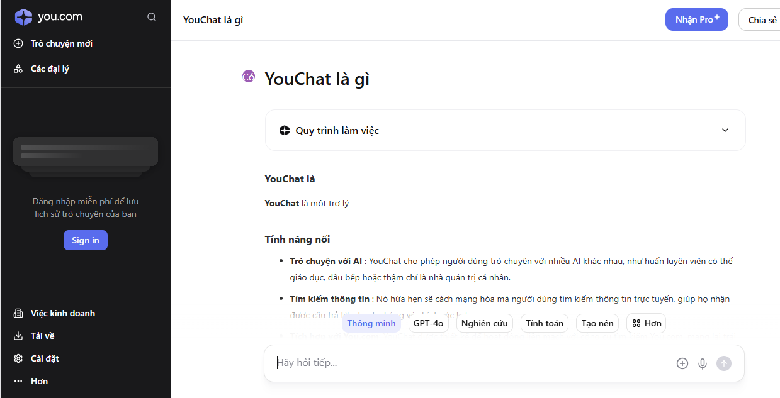780x398 pixels.
Task: Click the attach plus icon in chat box
Action: click(682, 363)
